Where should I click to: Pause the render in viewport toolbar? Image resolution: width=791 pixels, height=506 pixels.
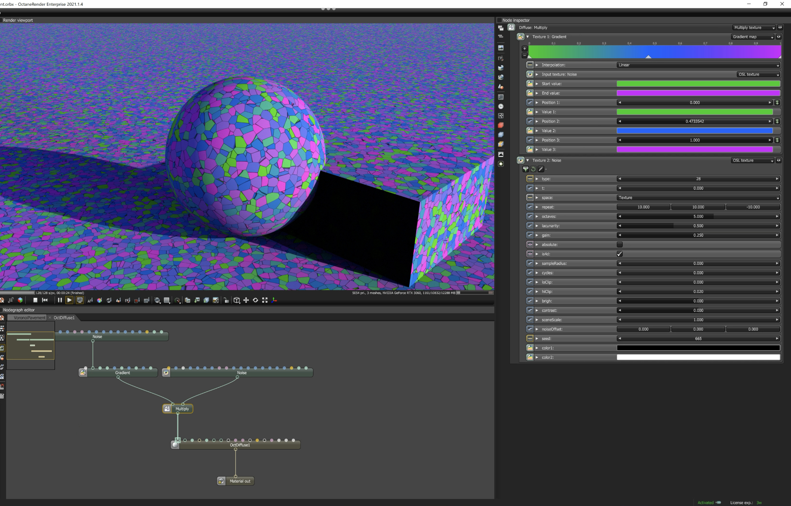coord(60,300)
